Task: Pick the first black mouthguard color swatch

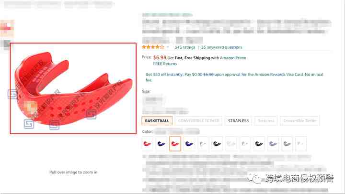Action: tap(217, 144)
